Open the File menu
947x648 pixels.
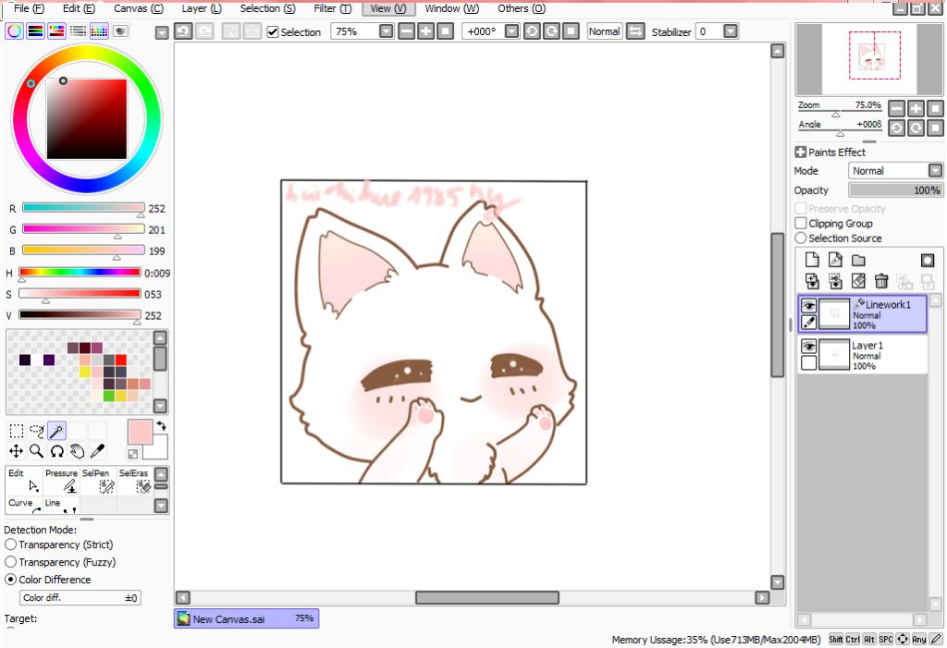29,8
